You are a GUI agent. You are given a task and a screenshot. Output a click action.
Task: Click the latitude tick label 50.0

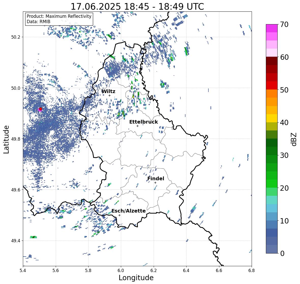pos(16,88)
